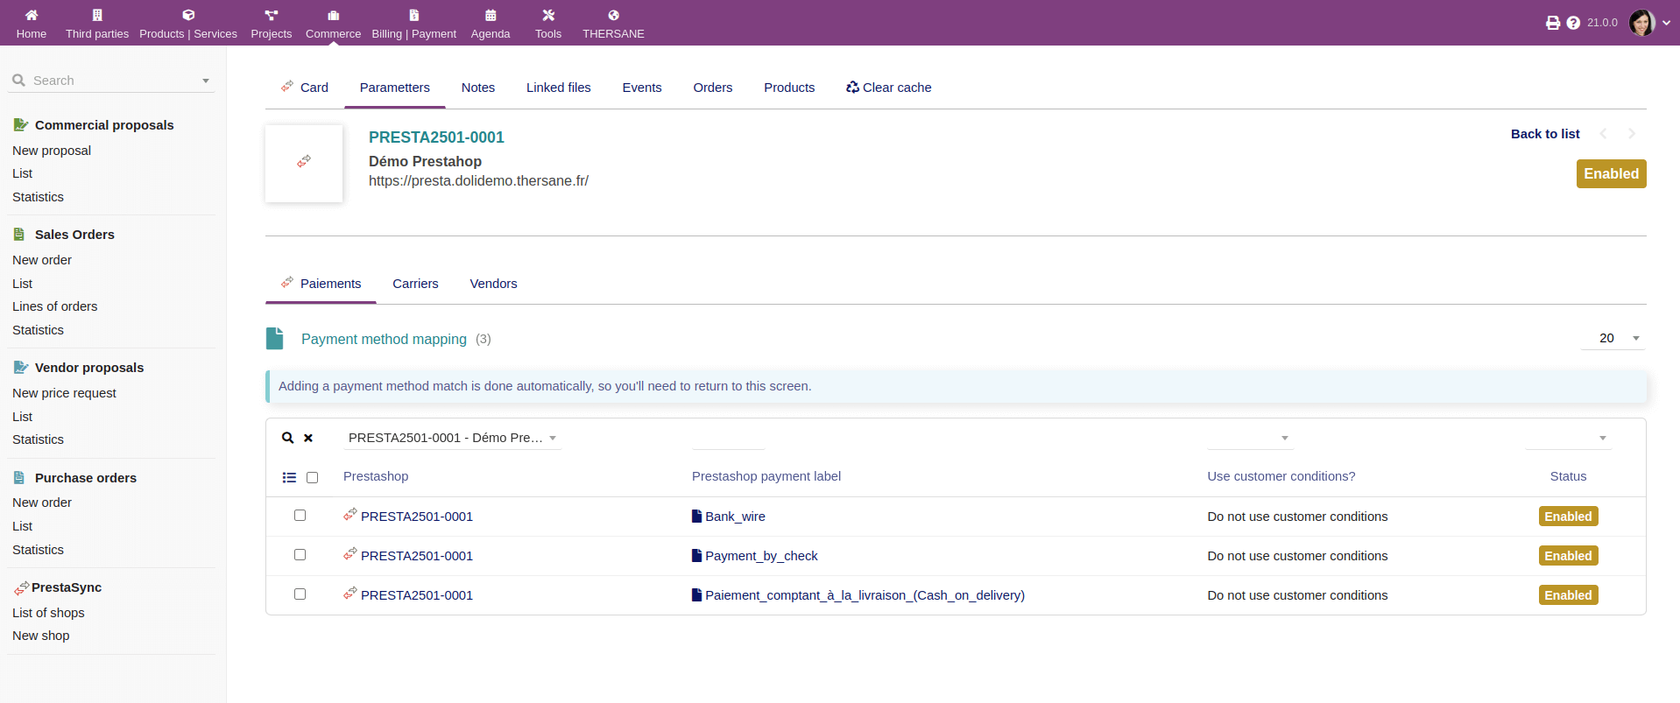Viewport: 1680px width, 703px height.
Task: Switch to the Carriers tab
Action: point(415,284)
